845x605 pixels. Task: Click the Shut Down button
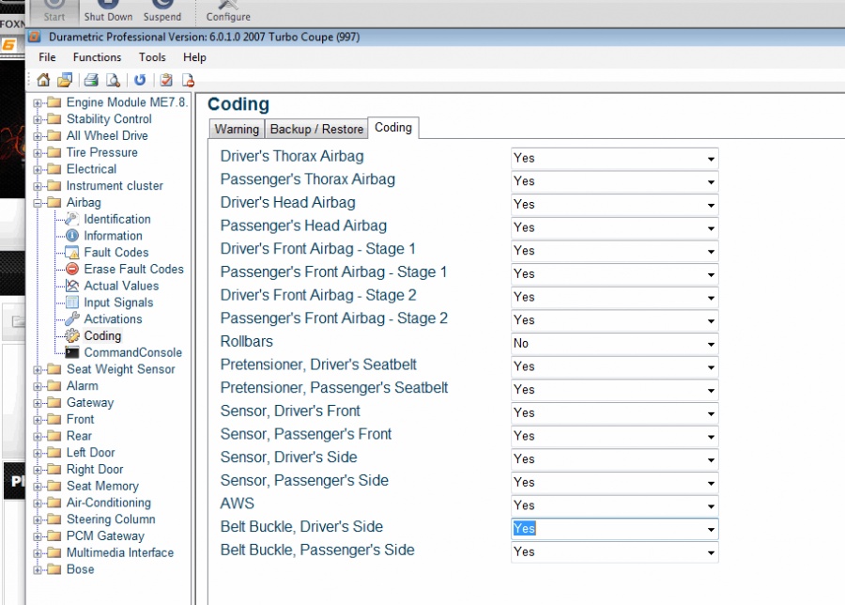click(x=108, y=11)
